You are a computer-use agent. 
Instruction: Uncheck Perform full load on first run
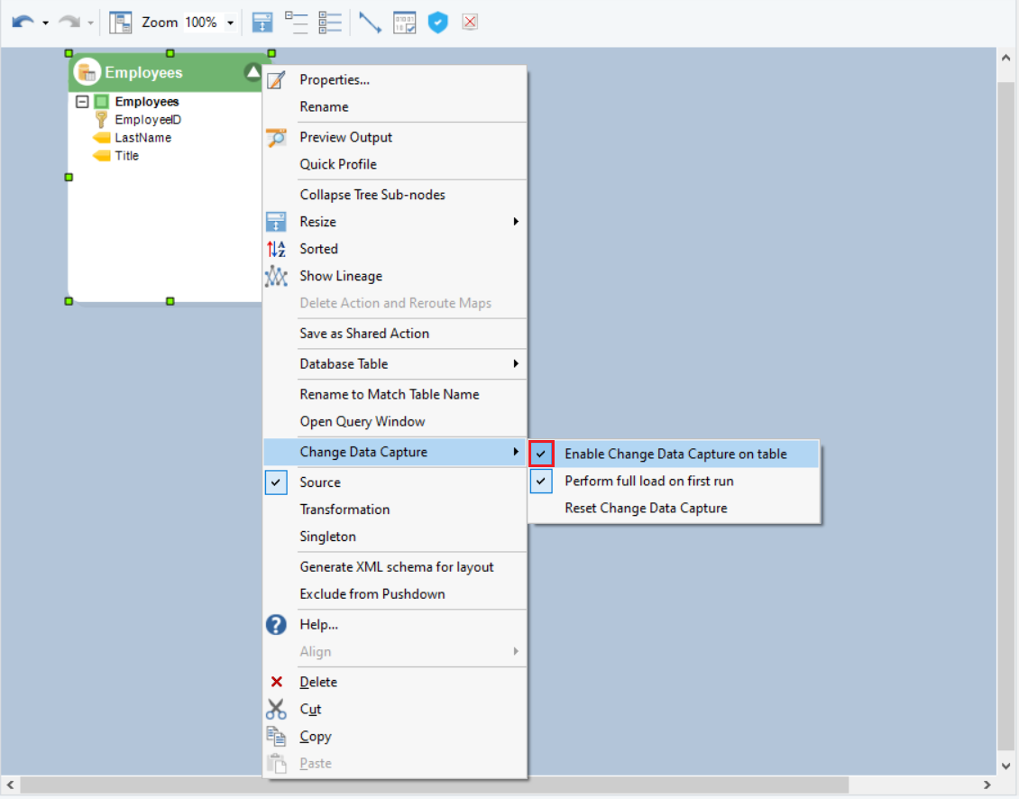648,482
